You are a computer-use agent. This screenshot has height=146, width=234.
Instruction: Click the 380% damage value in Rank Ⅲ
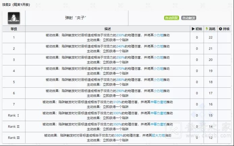click(x=119, y=136)
